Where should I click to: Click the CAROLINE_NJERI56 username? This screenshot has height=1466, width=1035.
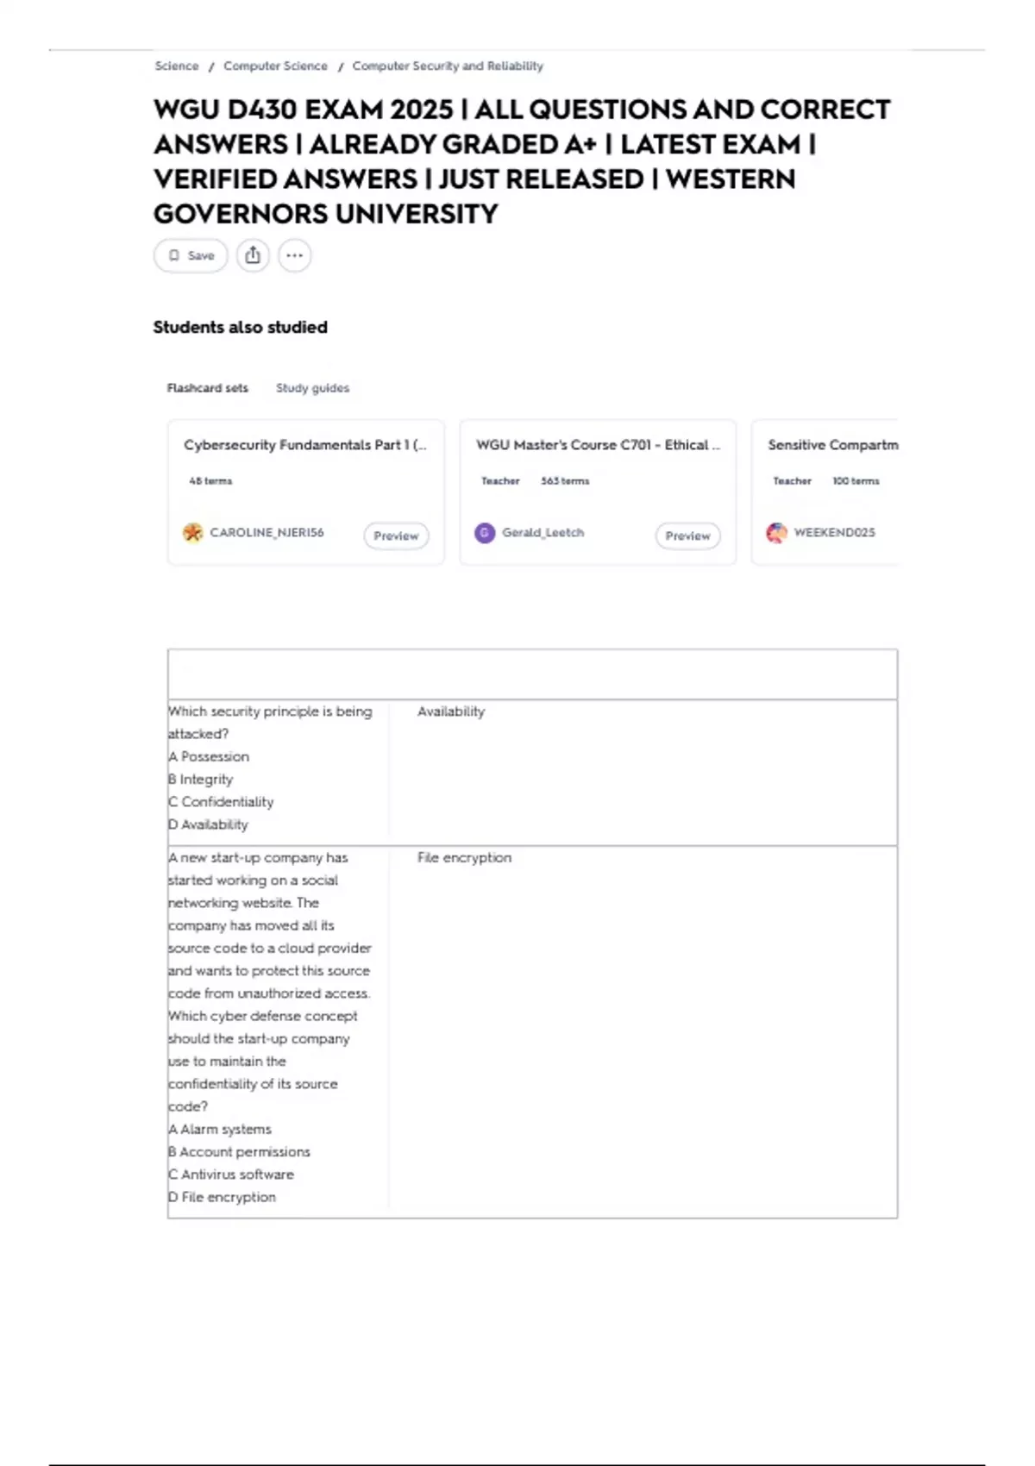[267, 533]
